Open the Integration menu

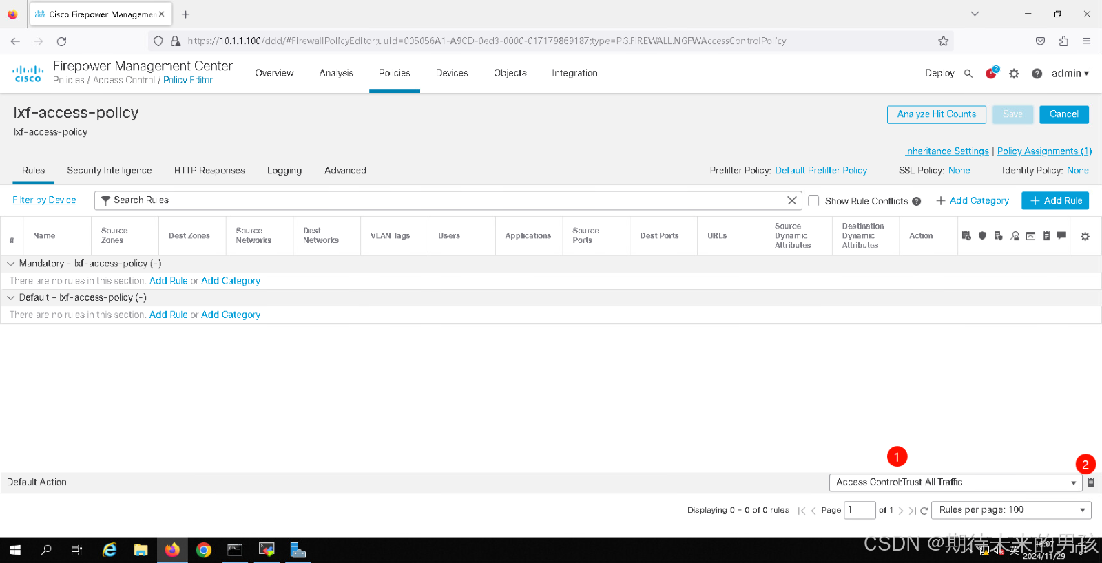(x=574, y=73)
